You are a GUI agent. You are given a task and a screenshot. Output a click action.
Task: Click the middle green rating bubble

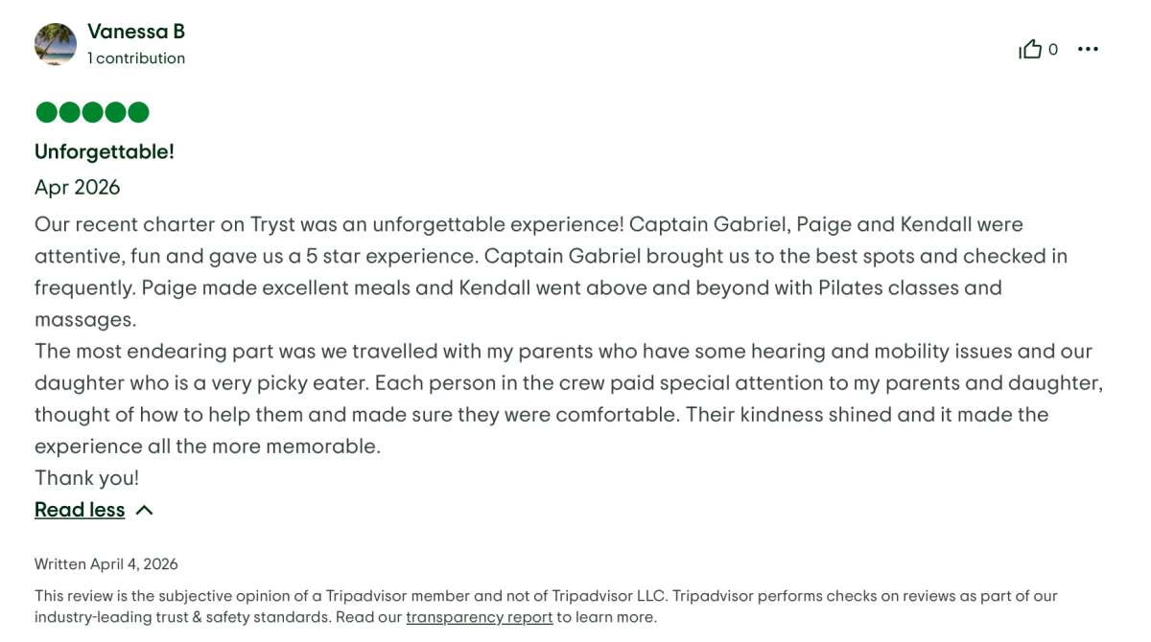[92, 113]
